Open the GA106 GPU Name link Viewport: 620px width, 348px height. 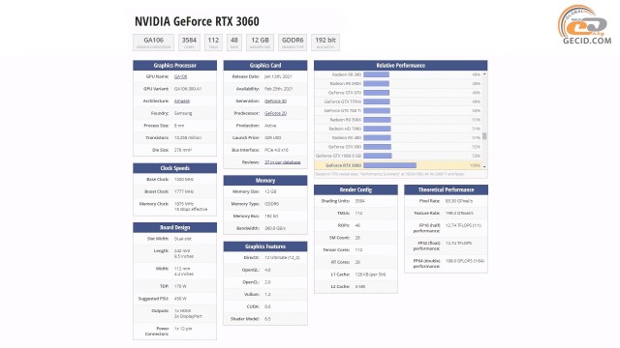(180, 76)
